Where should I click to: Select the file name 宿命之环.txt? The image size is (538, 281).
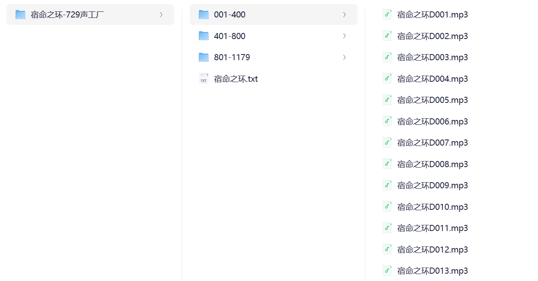click(236, 79)
